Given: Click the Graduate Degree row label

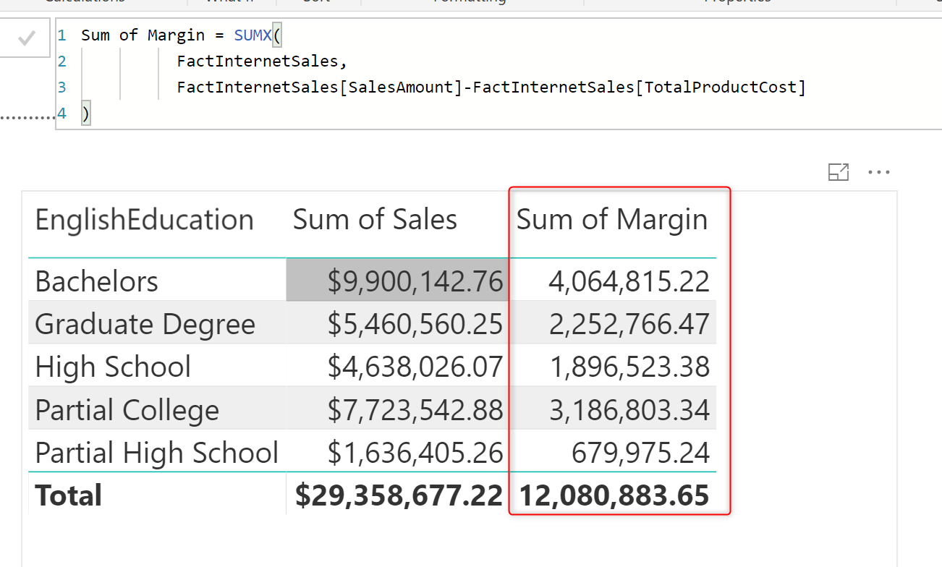Looking at the screenshot, I should coord(144,323).
